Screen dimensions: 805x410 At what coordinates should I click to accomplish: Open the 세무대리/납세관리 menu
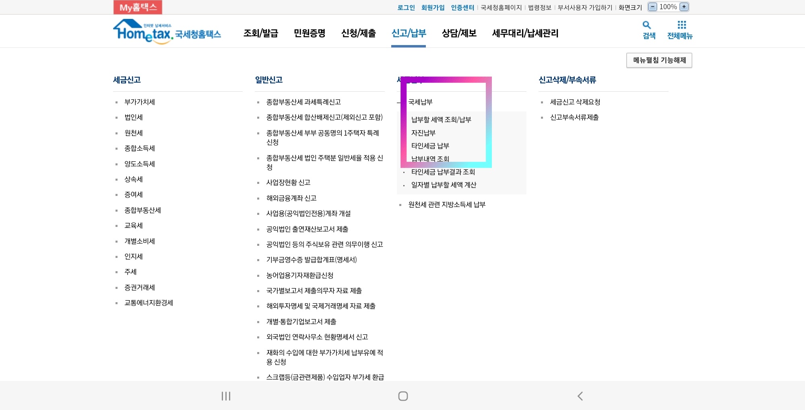tap(525, 33)
